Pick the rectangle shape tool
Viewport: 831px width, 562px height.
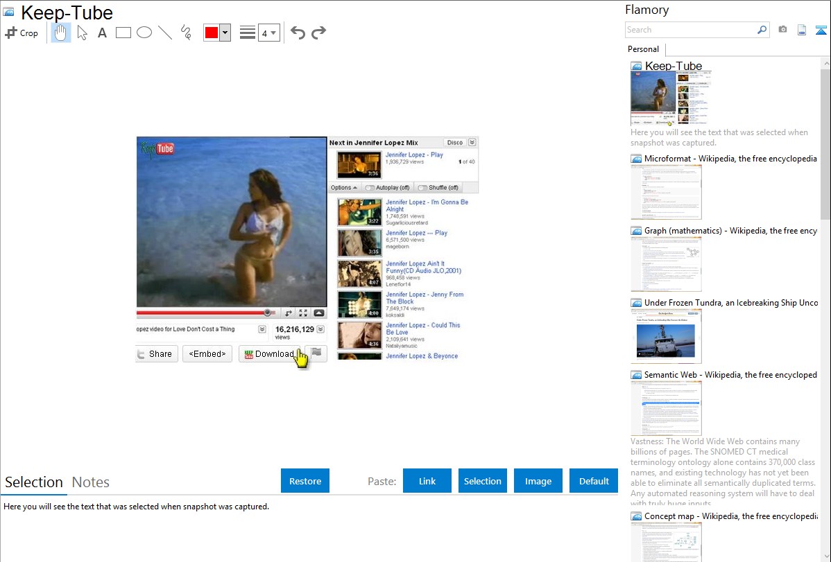point(123,33)
